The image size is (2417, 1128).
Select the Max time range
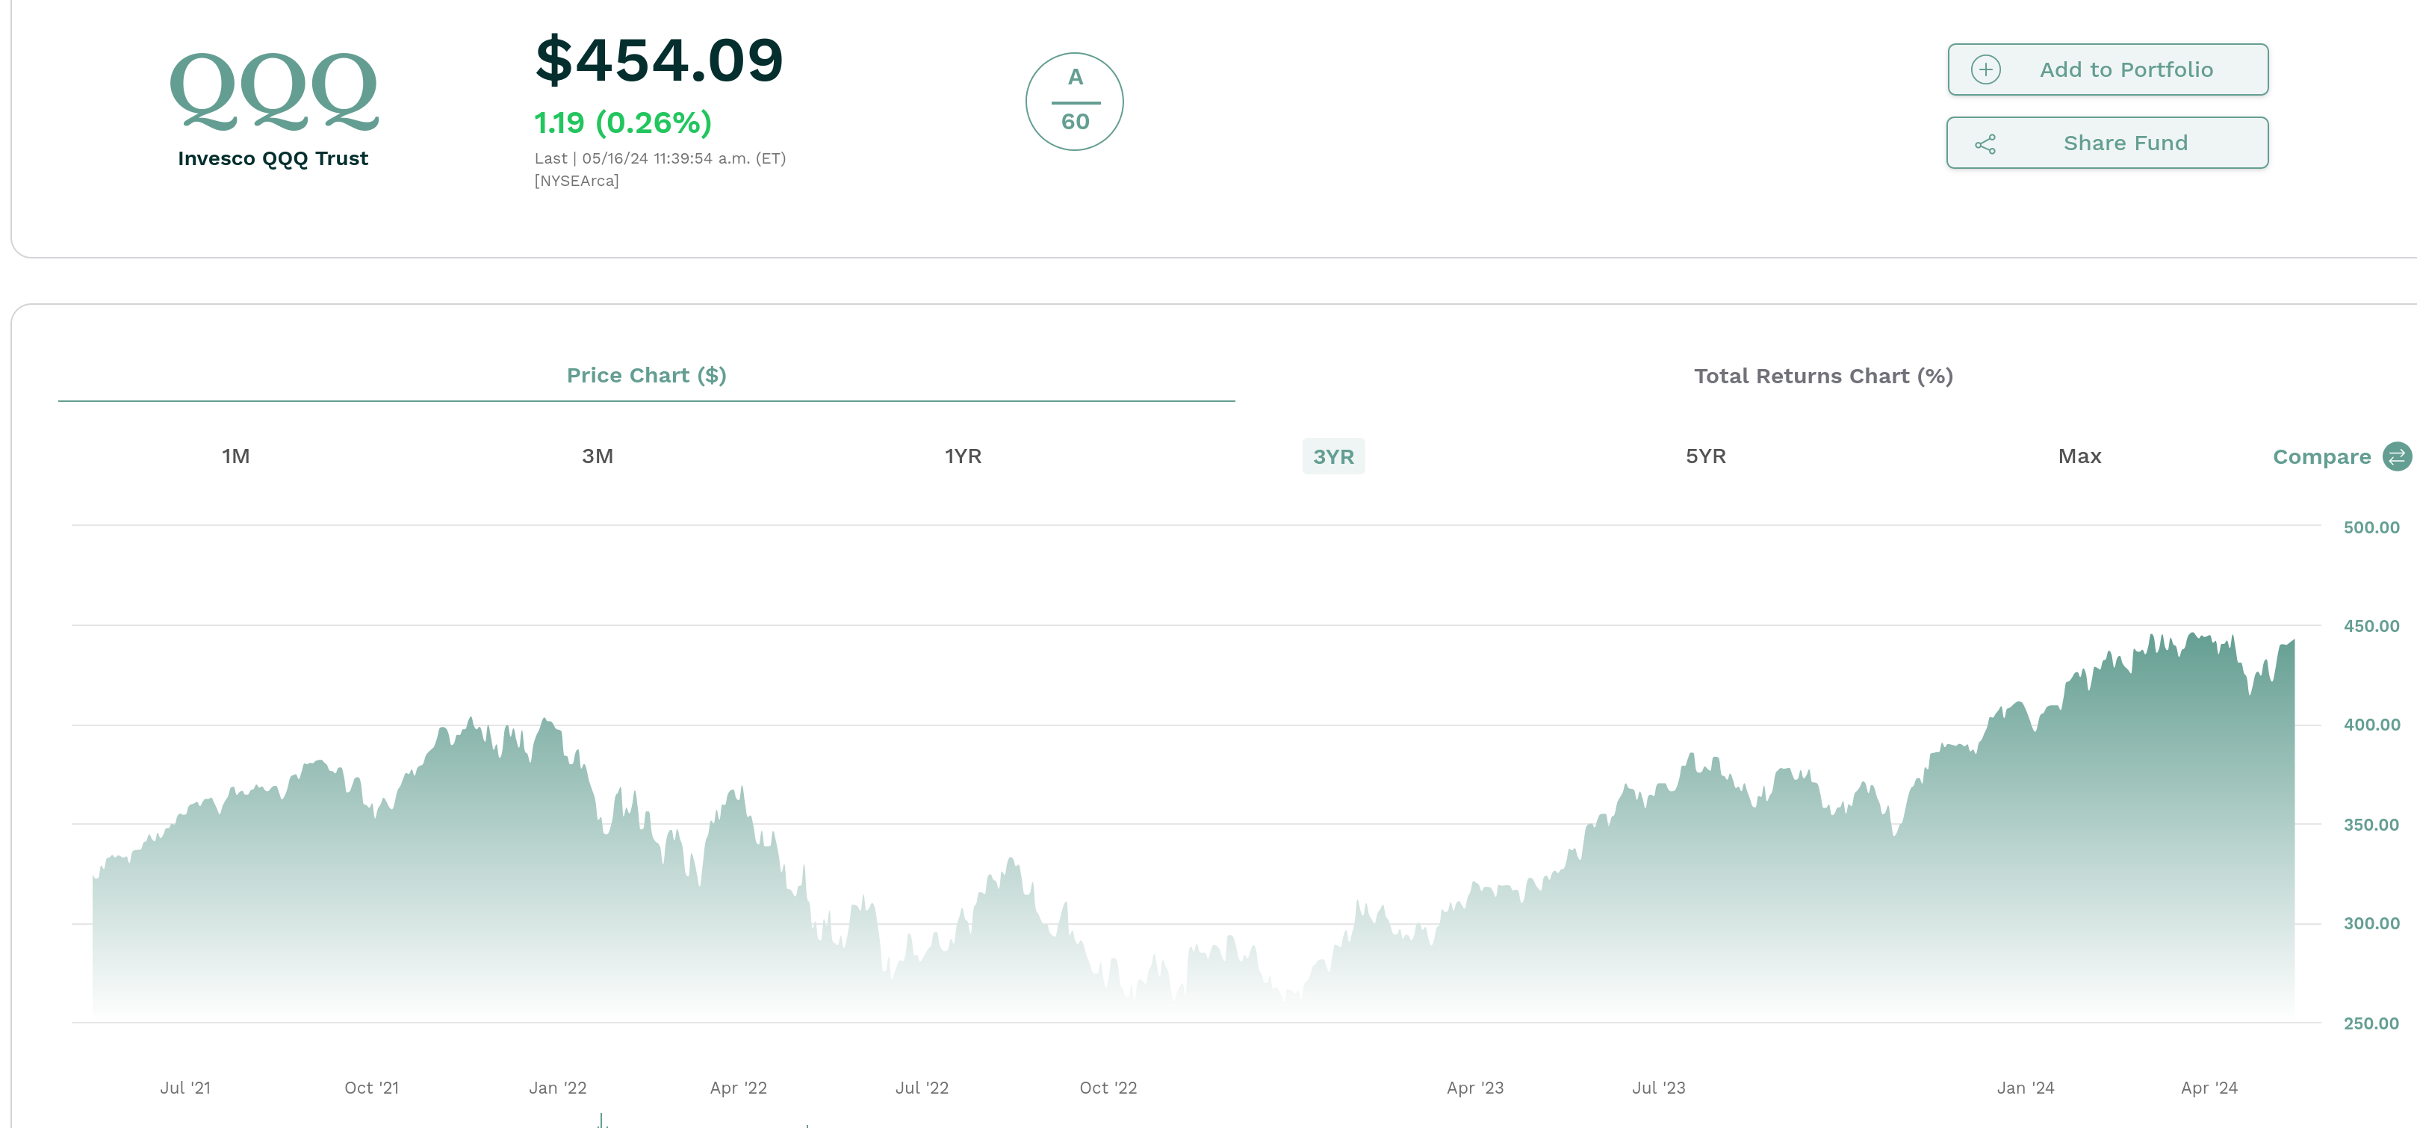point(2079,456)
